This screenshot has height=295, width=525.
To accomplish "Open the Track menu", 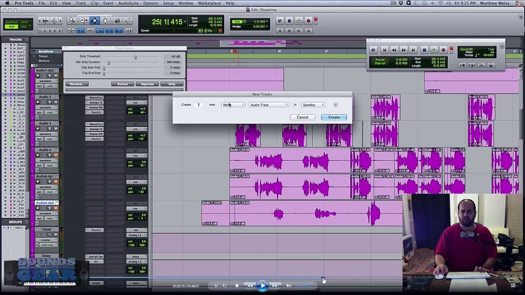I will 81,3.
